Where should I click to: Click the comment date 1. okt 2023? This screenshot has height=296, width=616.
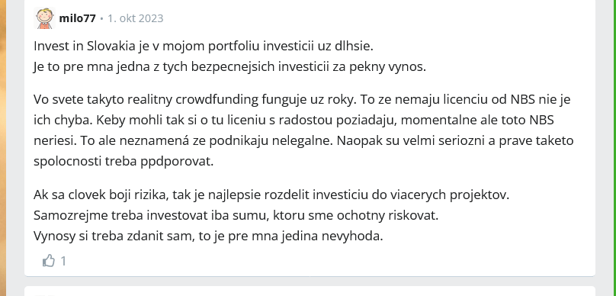136,18
